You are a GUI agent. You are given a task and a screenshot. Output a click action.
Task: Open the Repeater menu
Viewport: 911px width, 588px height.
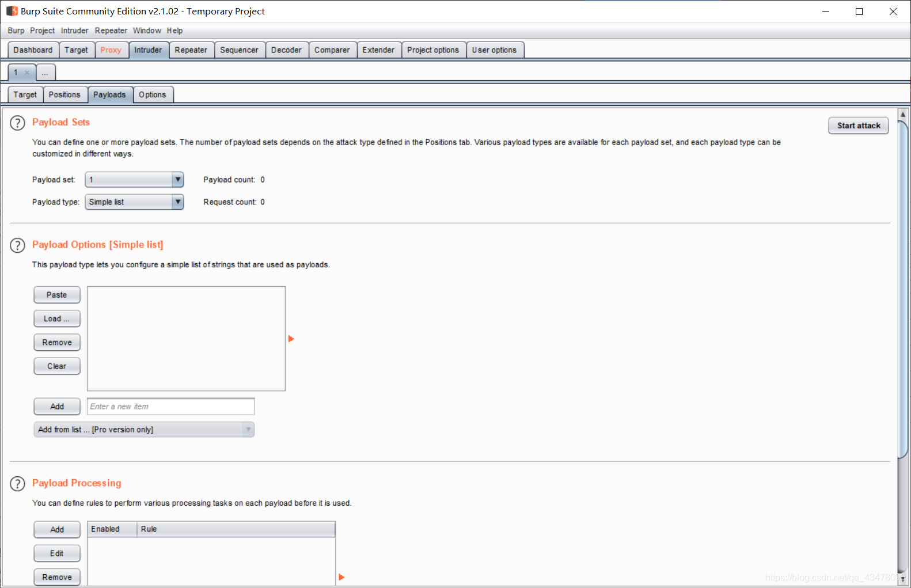click(x=111, y=31)
